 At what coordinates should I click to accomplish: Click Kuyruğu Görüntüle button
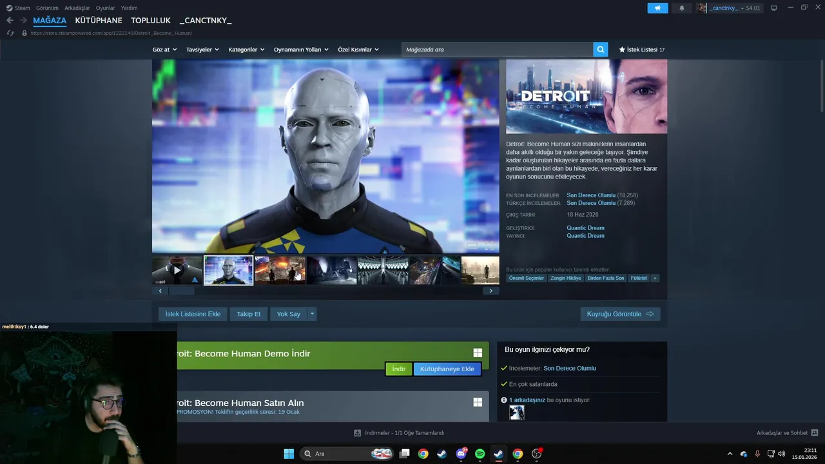pos(620,314)
